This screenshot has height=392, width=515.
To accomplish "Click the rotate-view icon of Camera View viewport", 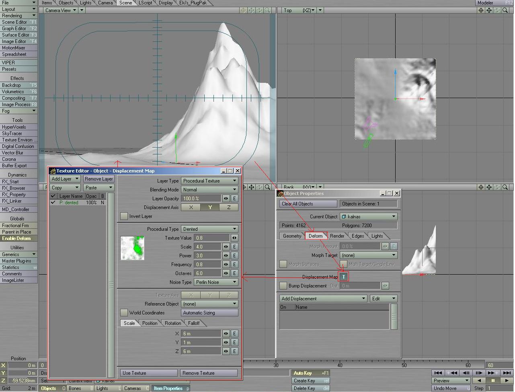I will [260, 10].
